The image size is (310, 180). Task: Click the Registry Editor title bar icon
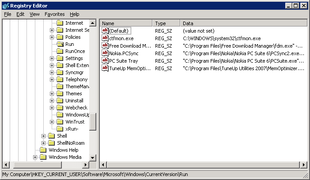[6, 6]
